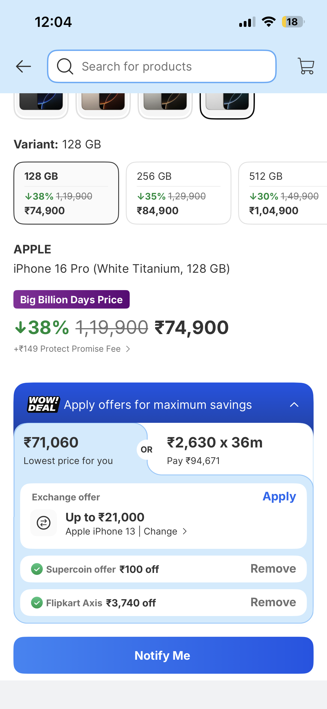Focus the Search for products field
The width and height of the screenshot is (327, 709).
[x=162, y=66]
